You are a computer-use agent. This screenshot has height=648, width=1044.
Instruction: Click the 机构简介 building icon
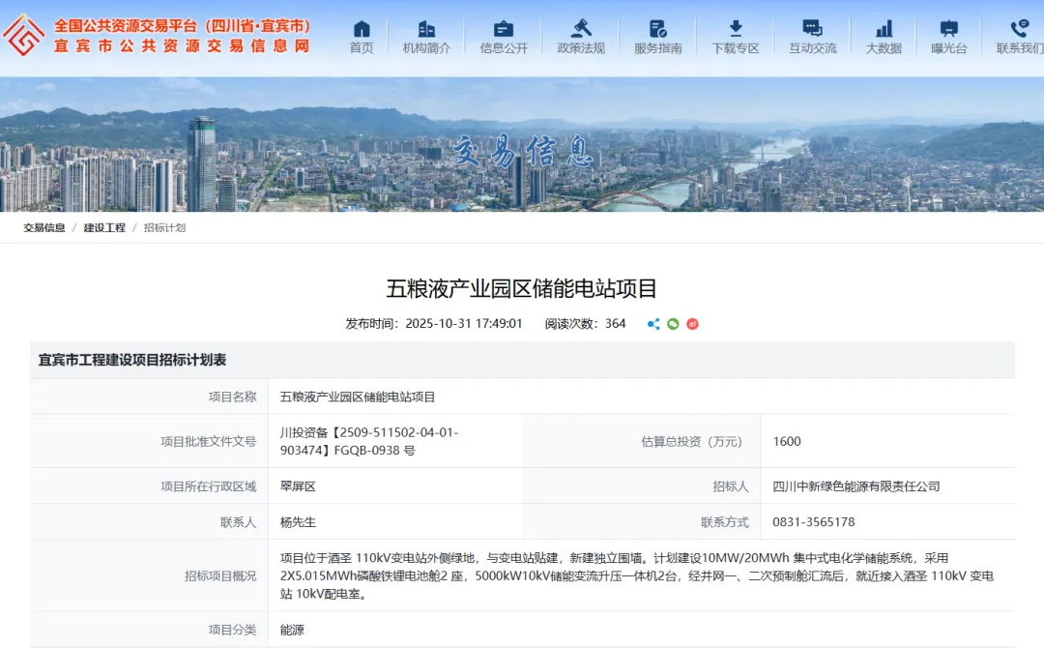tap(428, 30)
